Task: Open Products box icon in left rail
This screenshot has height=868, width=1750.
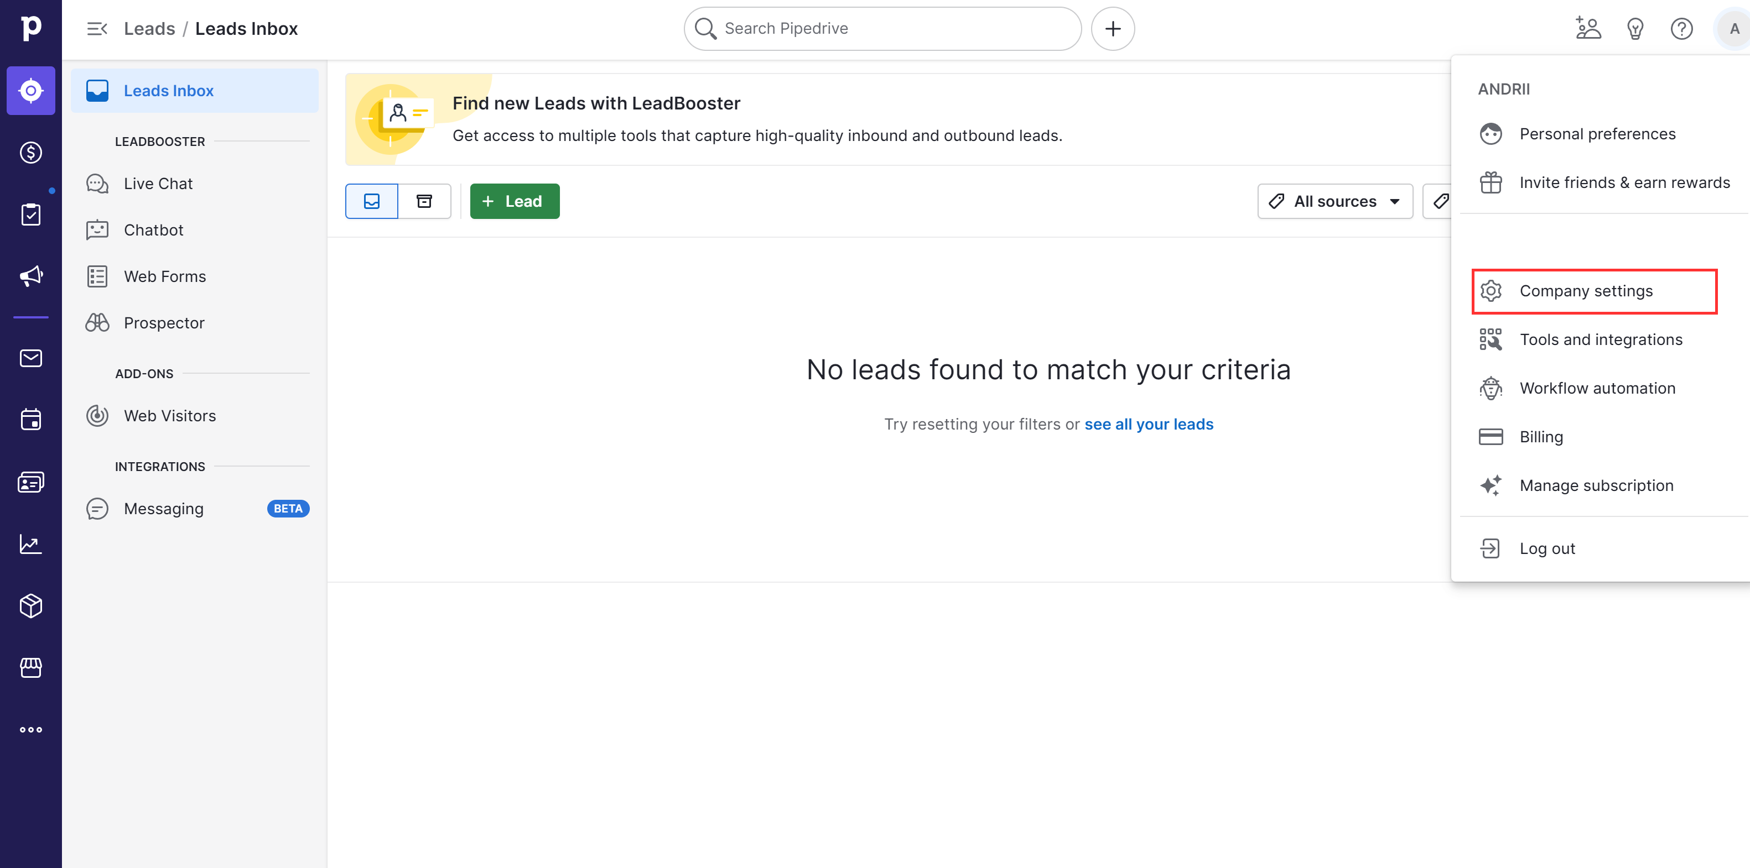Action: click(30, 605)
